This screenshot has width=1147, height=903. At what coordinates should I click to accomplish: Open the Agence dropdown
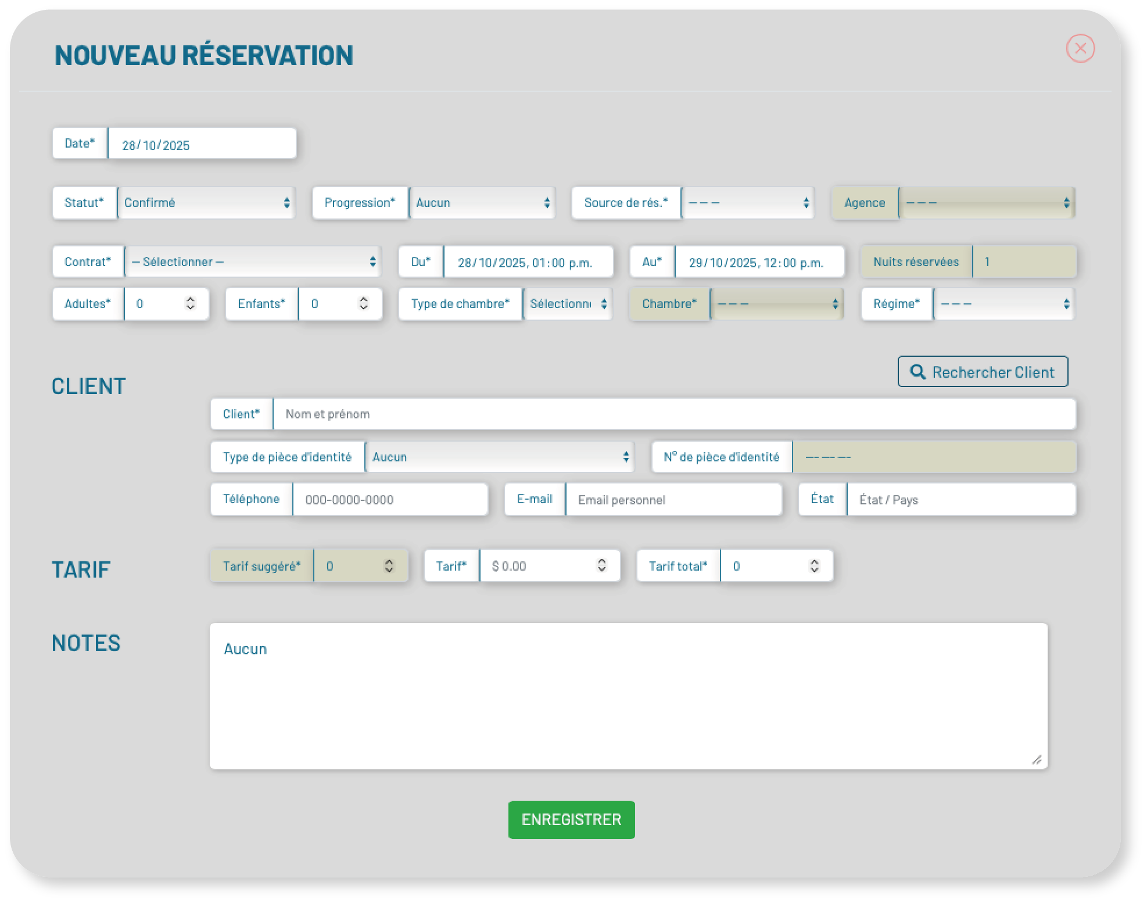coord(986,203)
